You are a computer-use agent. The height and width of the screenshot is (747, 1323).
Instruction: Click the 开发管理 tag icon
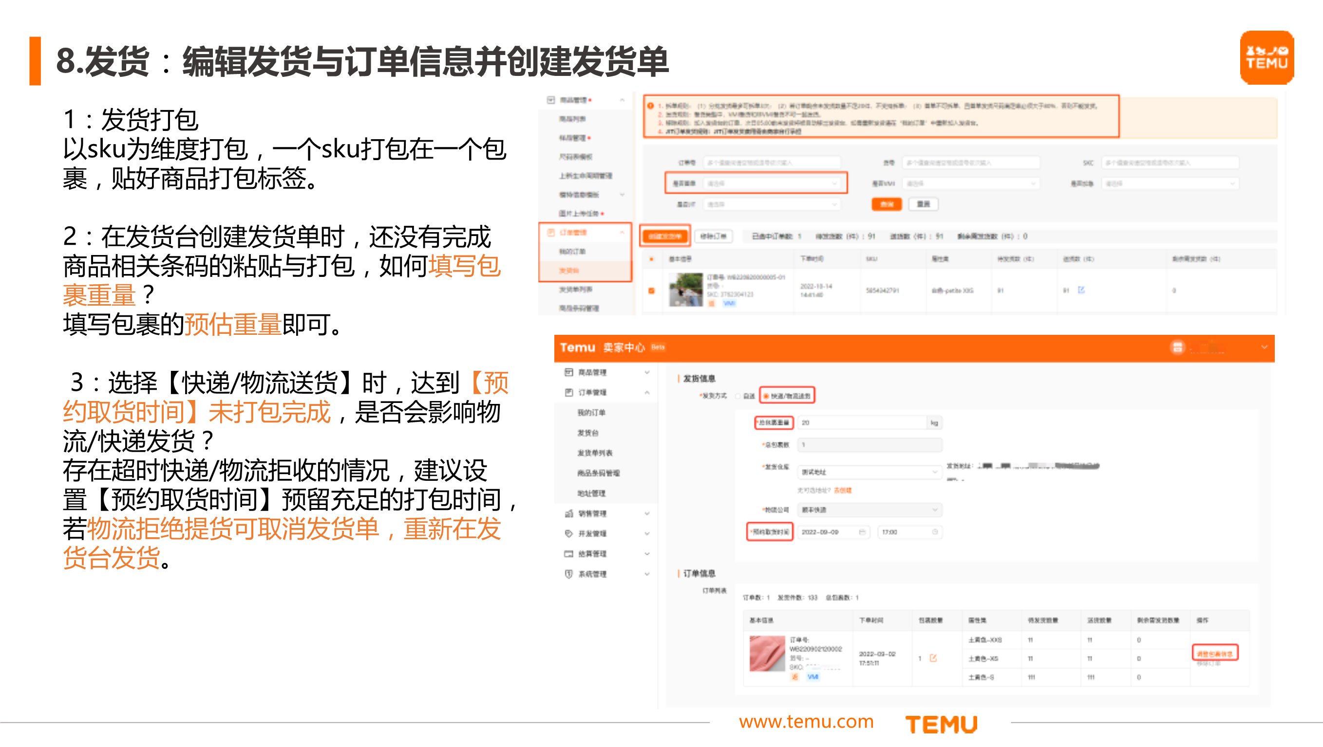[568, 533]
